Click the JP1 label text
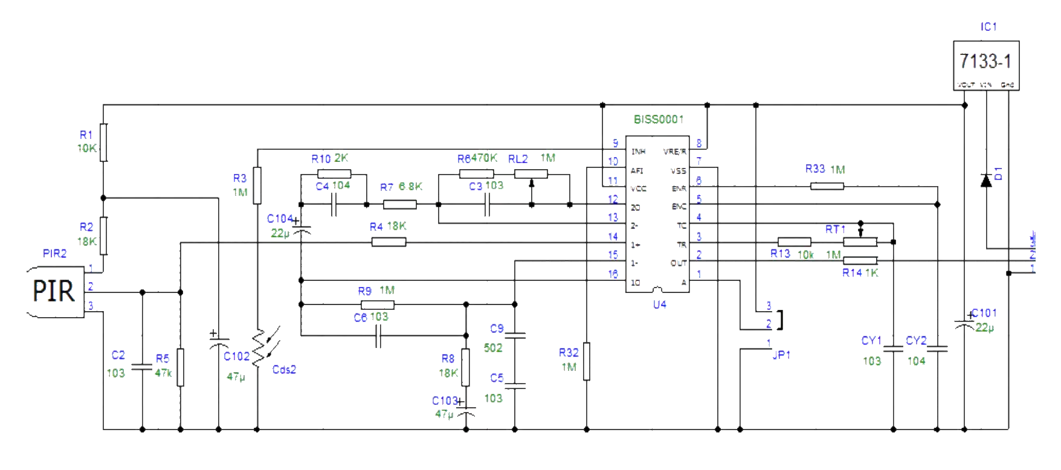 [x=781, y=355]
